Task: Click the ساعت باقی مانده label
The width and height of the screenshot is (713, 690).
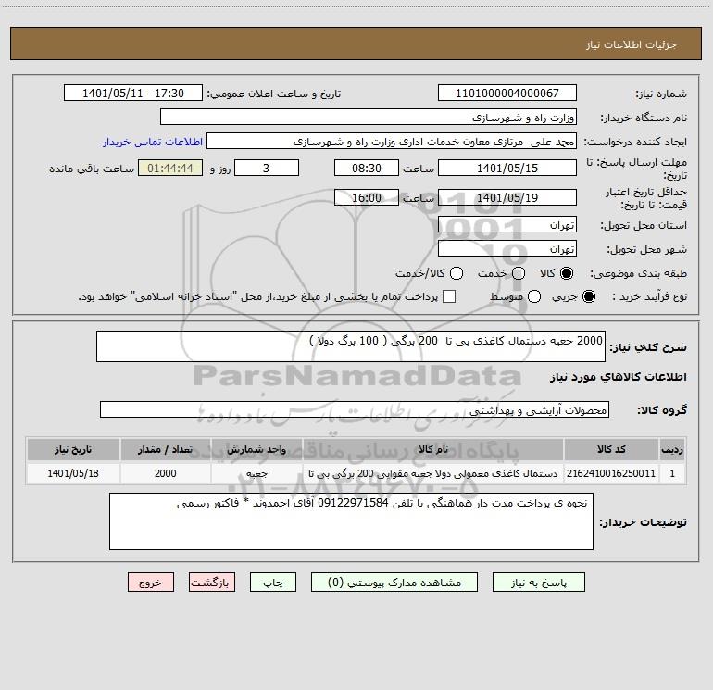Action: 92,169
